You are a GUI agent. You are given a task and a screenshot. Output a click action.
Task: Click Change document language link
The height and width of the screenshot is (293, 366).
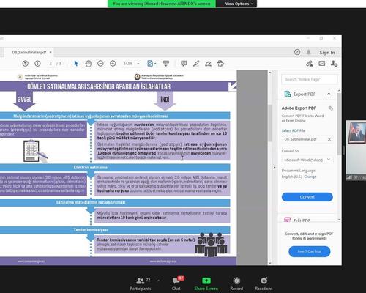[310, 177]
